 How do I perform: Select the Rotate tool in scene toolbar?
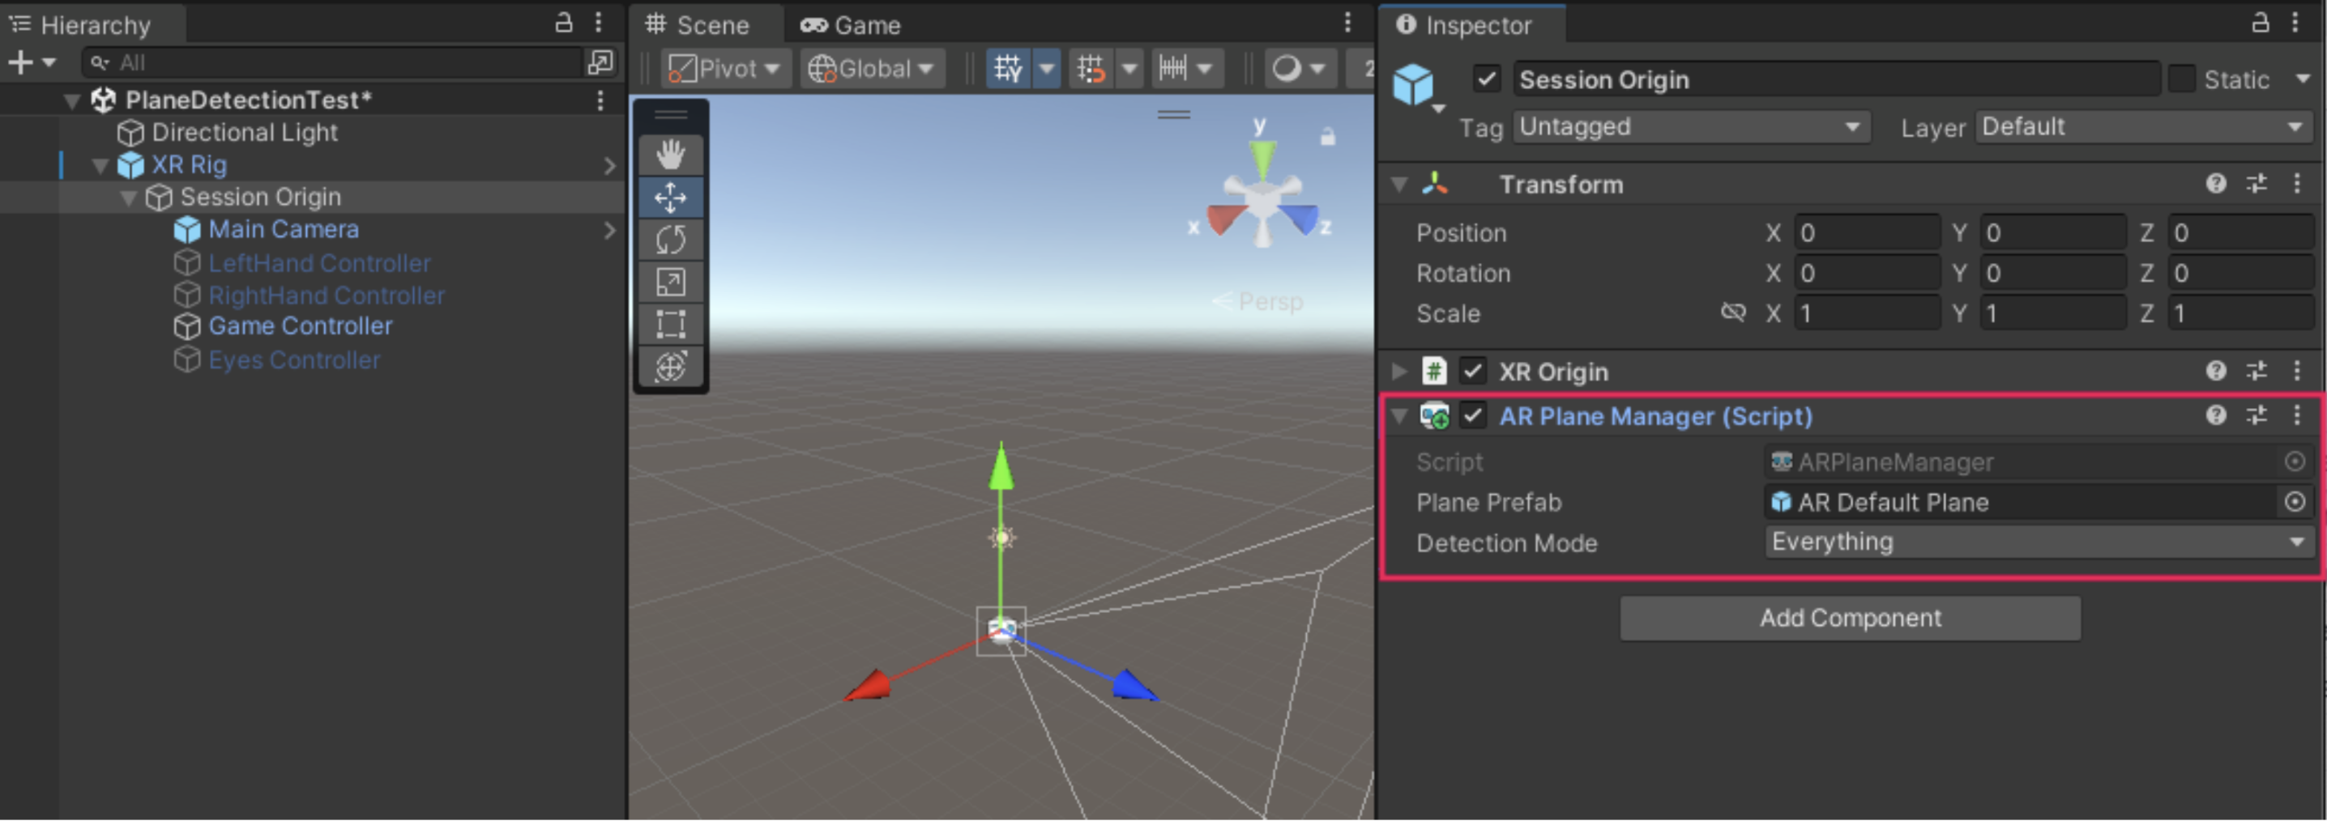[670, 240]
